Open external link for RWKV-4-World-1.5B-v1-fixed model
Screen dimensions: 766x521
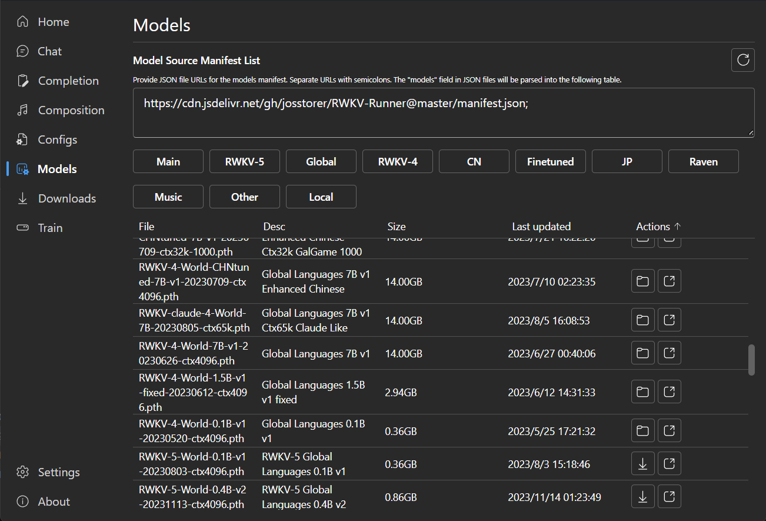pos(669,392)
